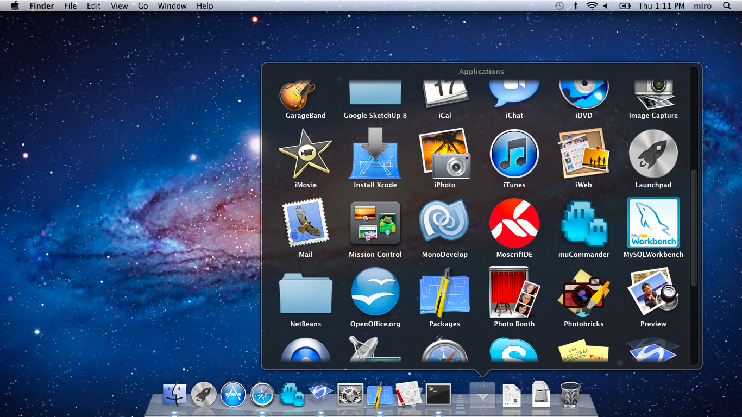Screen dimensions: 742x417
Task: Click the Applications stack scrollbar thumb
Action: tap(694, 229)
